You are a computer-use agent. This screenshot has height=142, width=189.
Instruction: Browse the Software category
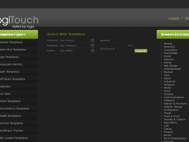tap(169, 100)
